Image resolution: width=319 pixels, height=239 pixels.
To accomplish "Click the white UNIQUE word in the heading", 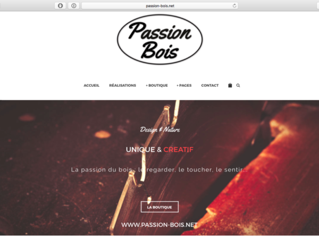I will coord(140,150).
